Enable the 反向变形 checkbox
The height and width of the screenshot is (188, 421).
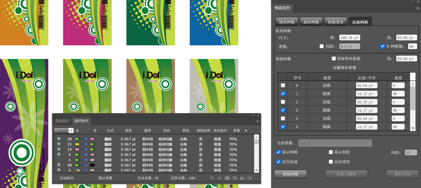[331, 162]
